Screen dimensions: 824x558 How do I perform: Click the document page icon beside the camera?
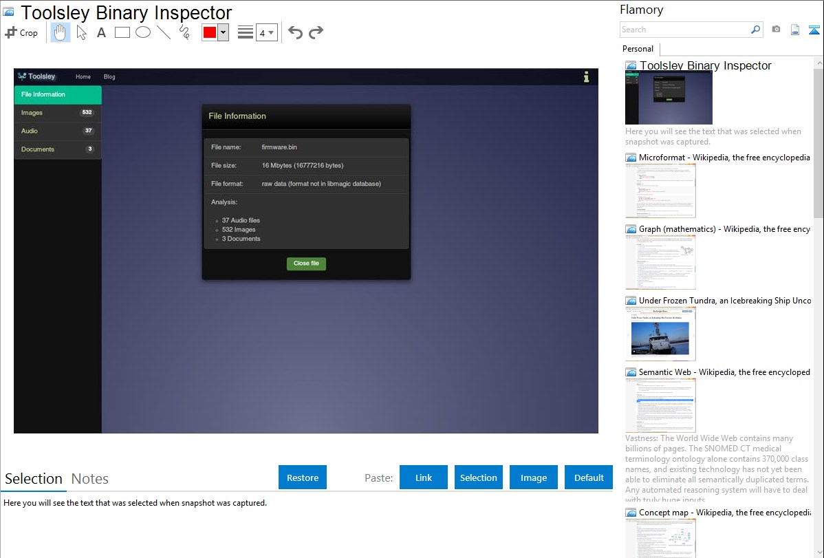point(795,30)
